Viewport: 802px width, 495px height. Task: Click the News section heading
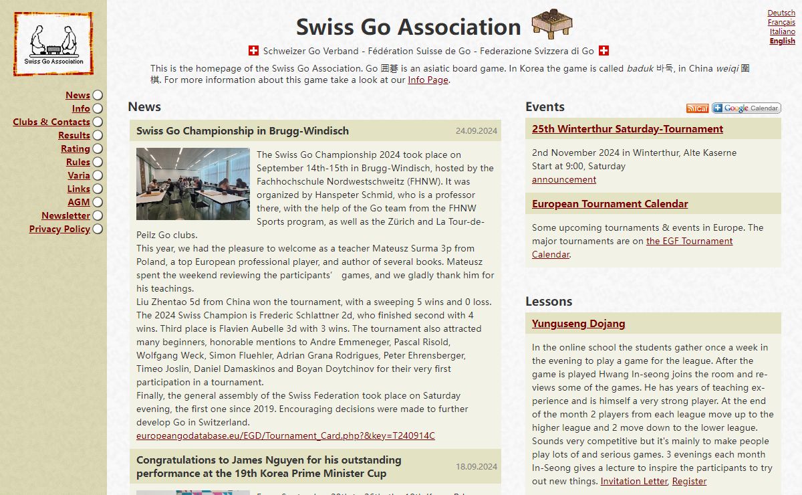(x=144, y=106)
